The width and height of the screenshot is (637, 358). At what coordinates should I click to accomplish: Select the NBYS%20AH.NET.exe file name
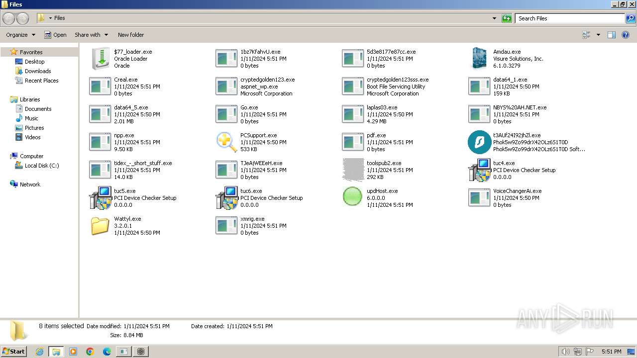coord(520,107)
